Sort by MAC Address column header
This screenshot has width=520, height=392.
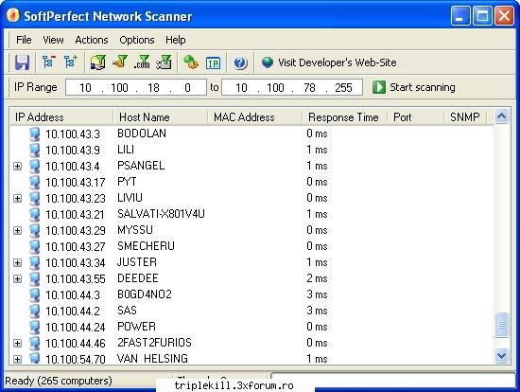(x=254, y=116)
